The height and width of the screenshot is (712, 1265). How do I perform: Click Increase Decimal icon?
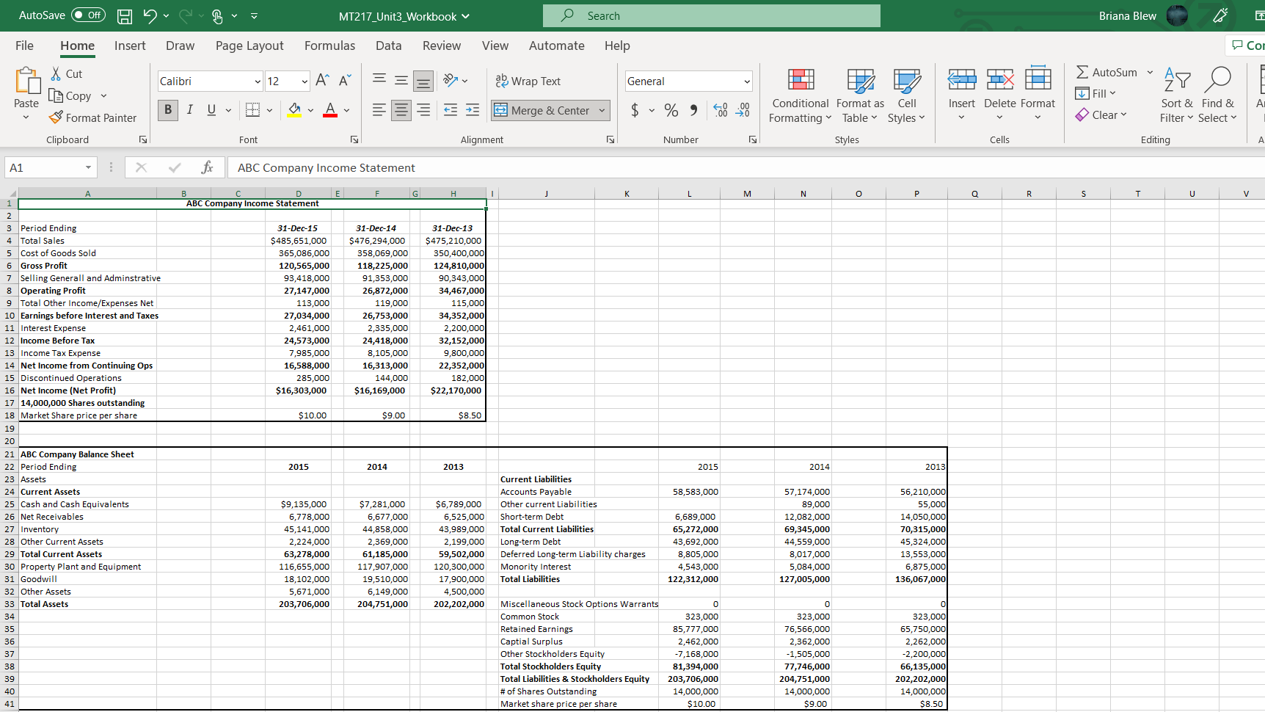click(x=721, y=110)
